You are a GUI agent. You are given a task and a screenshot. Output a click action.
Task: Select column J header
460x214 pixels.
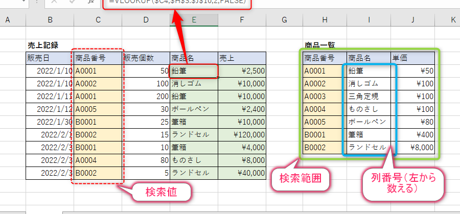413,20
